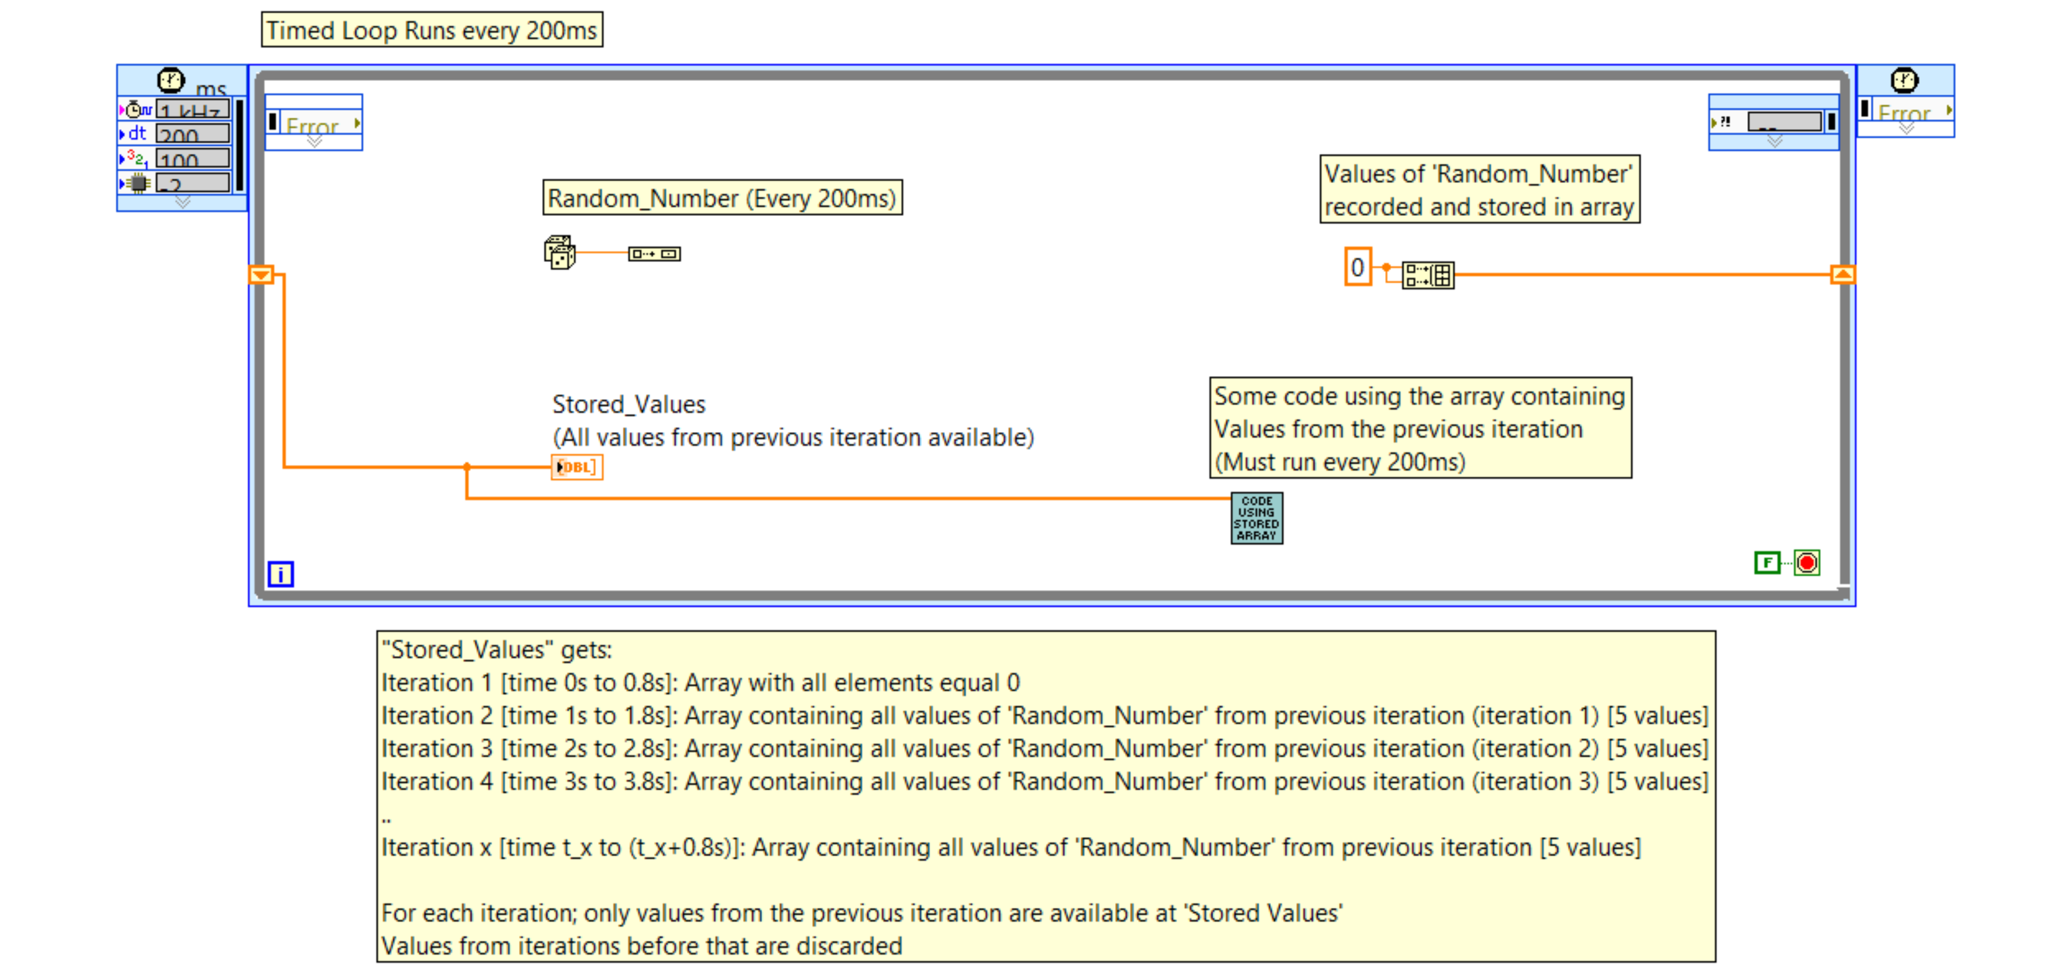The height and width of the screenshot is (968, 2062).
Task: Click the 'Iteration 2 [time 1s to 1.8s]' line
Action: click(x=1045, y=715)
